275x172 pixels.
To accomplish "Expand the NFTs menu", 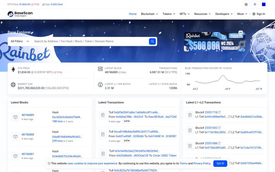I will pyautogui.click(x=184, y=14).
